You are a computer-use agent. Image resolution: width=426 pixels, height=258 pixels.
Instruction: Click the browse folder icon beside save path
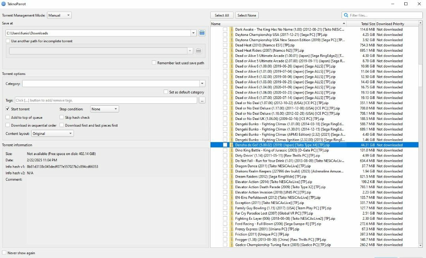(x=202, y=33)
